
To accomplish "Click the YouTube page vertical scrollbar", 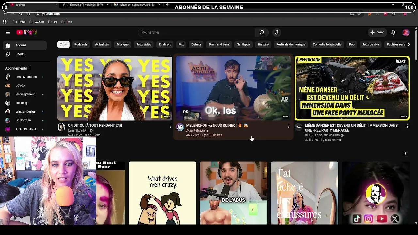I will point(416,46).
